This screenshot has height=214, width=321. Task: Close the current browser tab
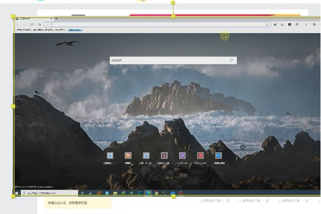51,19
